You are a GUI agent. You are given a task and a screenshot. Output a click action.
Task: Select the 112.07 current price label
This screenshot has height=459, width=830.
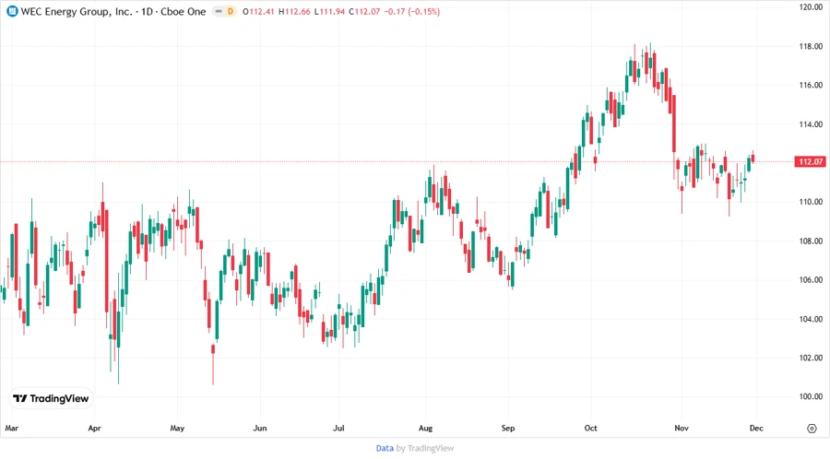click(x=811, y=162)
